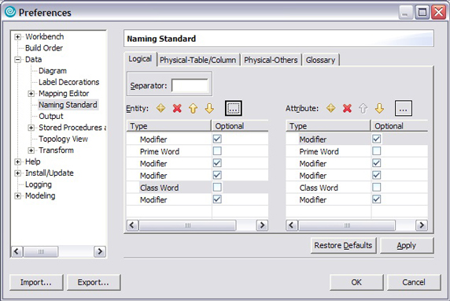The height and width of the screenshot is (301, 450).
Task: Expand the Mapping Editor node
Action: pos(31,94)
